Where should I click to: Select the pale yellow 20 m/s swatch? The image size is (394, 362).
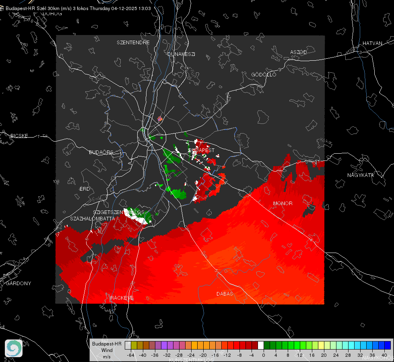pyautogui.click(x=321, y=346)
